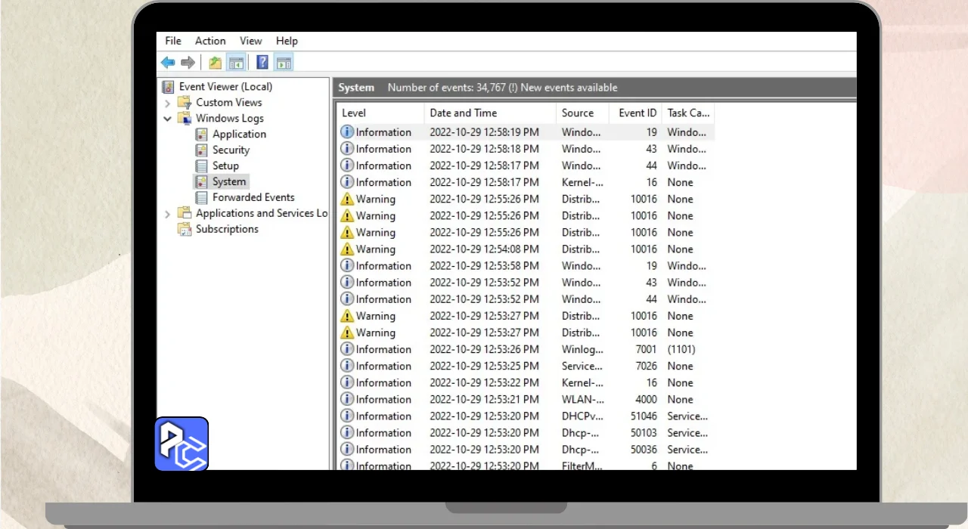Expand the Custom Views tree node
This screenshot has height=529, width=968.
168,103
